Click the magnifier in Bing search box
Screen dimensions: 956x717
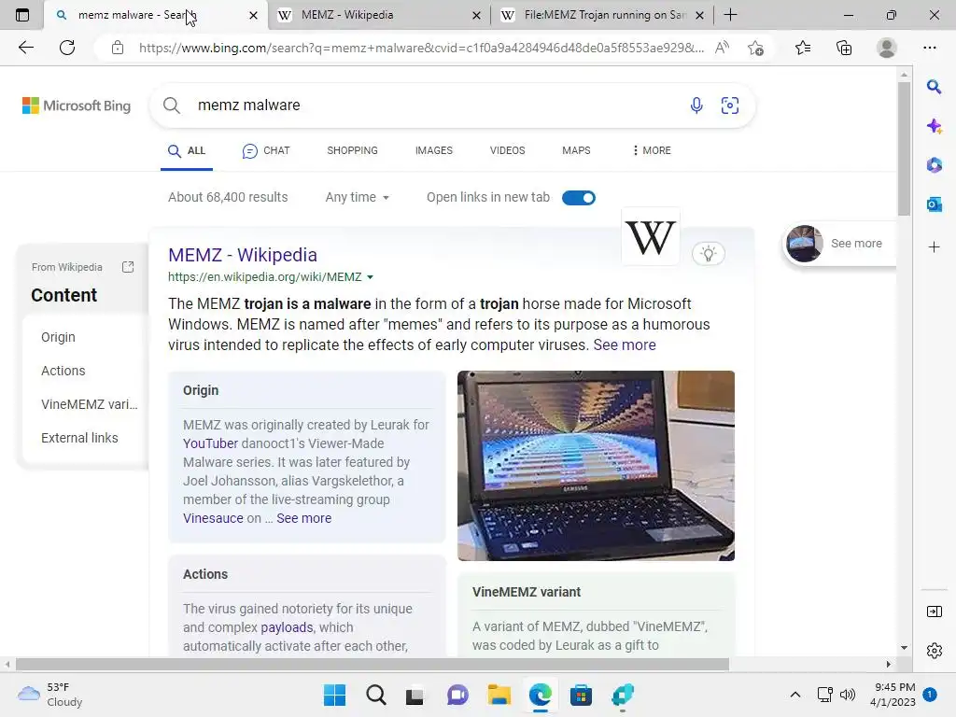point(172,105)
